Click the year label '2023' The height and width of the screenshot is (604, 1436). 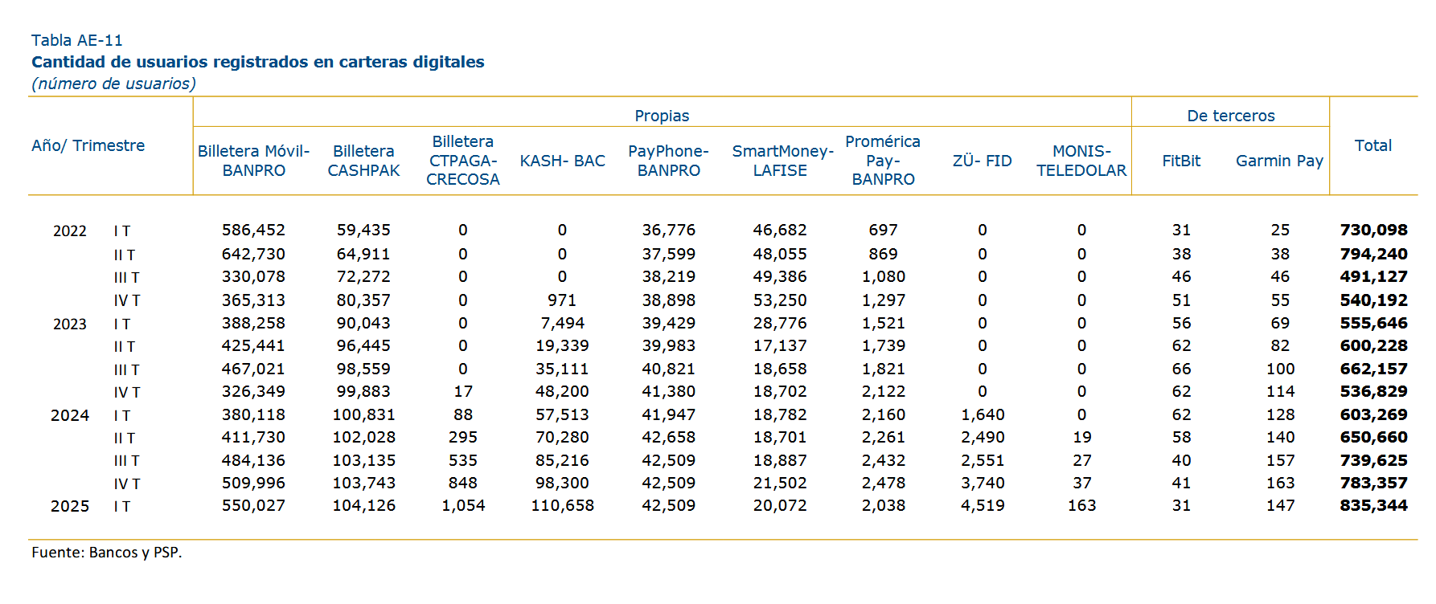[x=70, y=324]
